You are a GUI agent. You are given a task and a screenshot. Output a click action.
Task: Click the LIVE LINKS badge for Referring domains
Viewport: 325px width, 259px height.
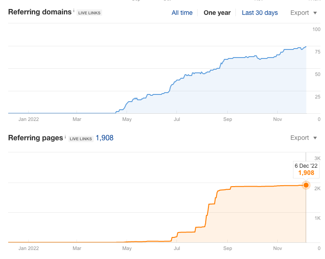[90, 13]
